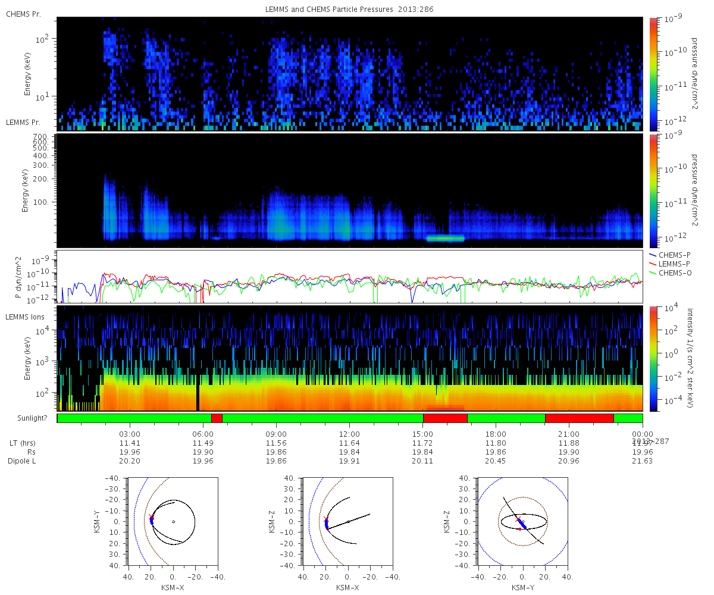The height and width of the screenshot is (595, 714).
Task: Click the short red Sunlight segment after 06:00
Action: (x=217, y=418)
